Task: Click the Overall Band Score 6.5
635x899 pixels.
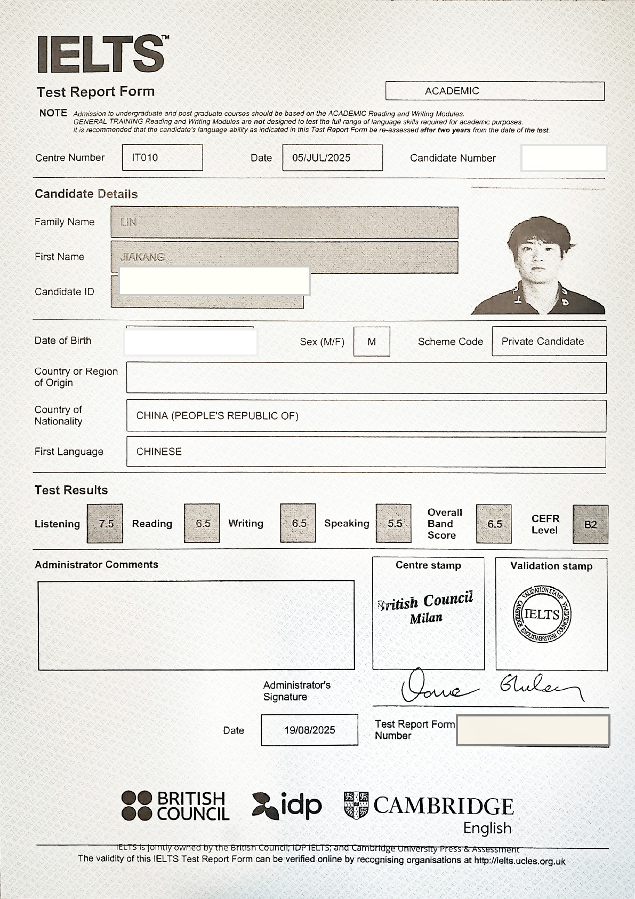Action: tap(494, 524)
